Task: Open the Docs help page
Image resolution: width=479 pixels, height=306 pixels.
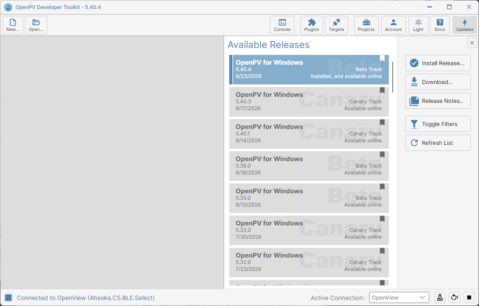Action: click(x=440, y=25)
